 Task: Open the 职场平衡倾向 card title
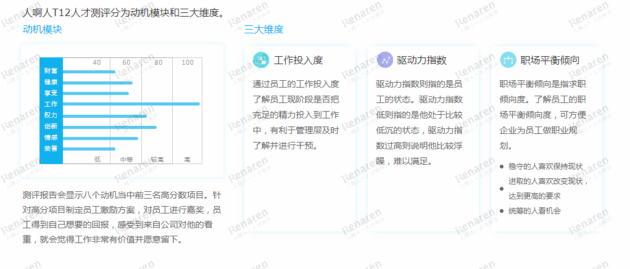(x=550, y=60)
